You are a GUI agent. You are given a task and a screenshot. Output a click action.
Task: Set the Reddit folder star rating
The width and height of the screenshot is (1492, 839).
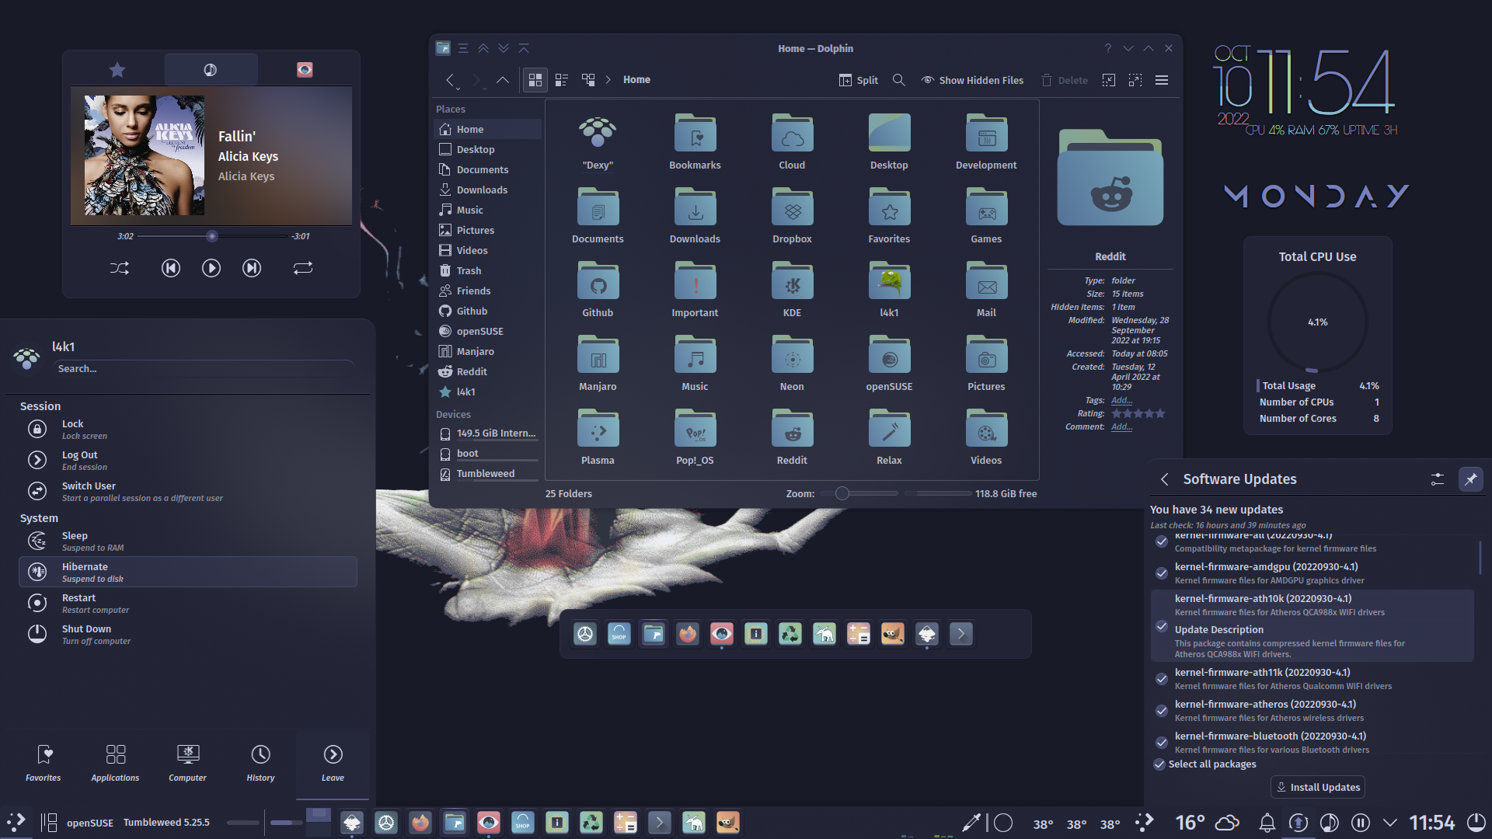point(1138,413)
